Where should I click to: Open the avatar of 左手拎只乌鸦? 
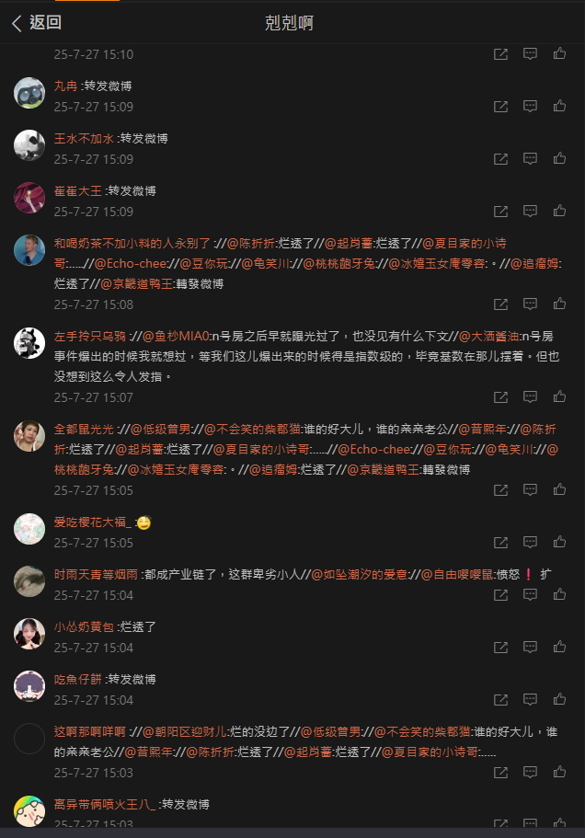29,343
